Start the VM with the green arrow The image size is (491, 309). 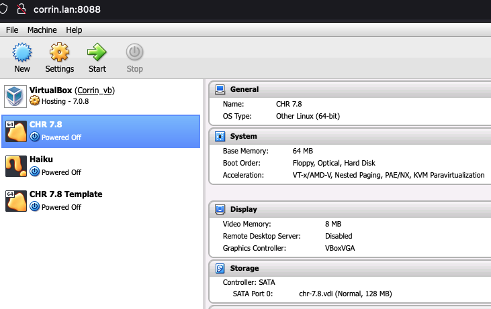tap(97, 52)
